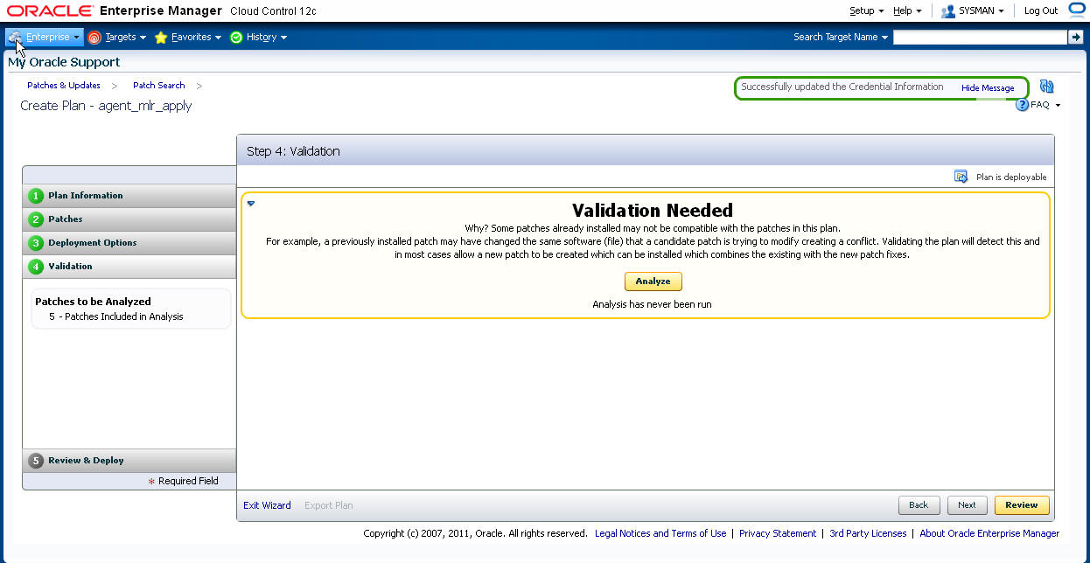The width and height of the screenshot is (1090, 563).
Task: Click the refresh icon beside Hide Message
Action: coord(1047,87)
